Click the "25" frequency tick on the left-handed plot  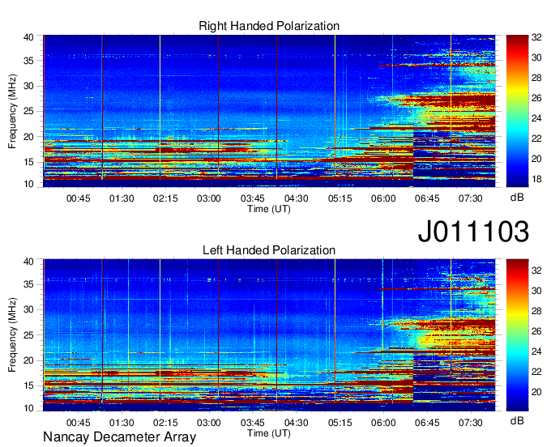pos(29,335)
